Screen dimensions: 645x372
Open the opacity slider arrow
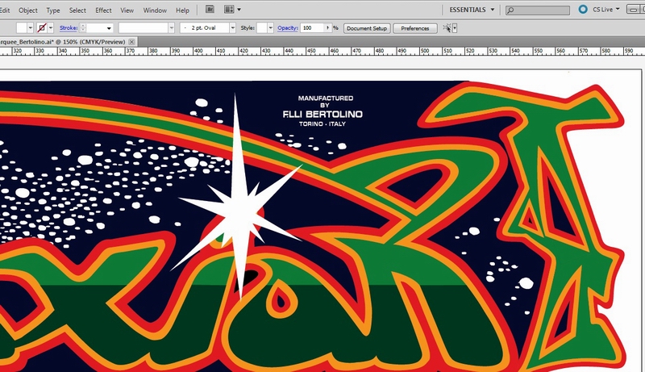[x=328, y=28]
